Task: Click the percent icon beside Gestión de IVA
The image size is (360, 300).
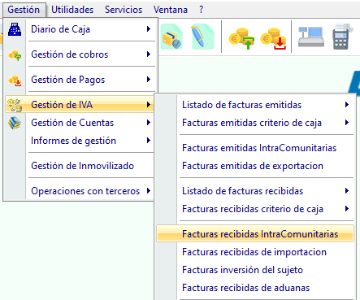Action: pyautogui.click(x=15, y=105)
